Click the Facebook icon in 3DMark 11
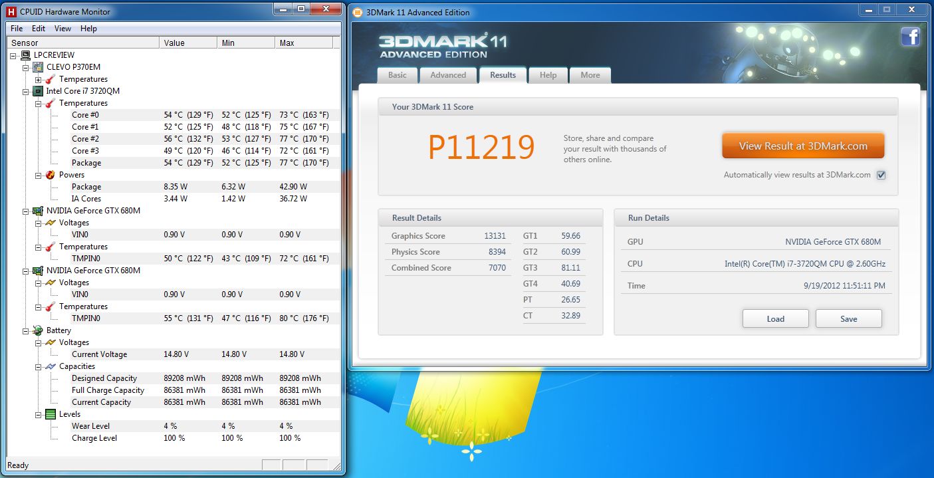Image resolution: width=934 pixels, height=478 pixels. click(x=910, y=37)
